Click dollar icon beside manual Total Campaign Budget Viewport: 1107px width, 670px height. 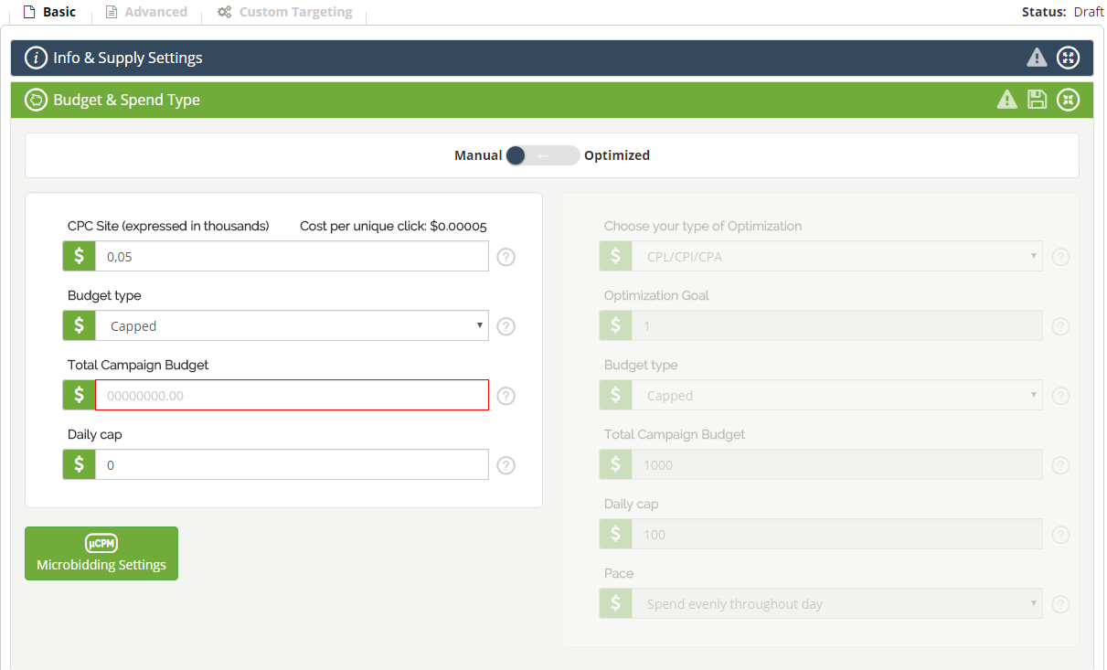(79, 396)
